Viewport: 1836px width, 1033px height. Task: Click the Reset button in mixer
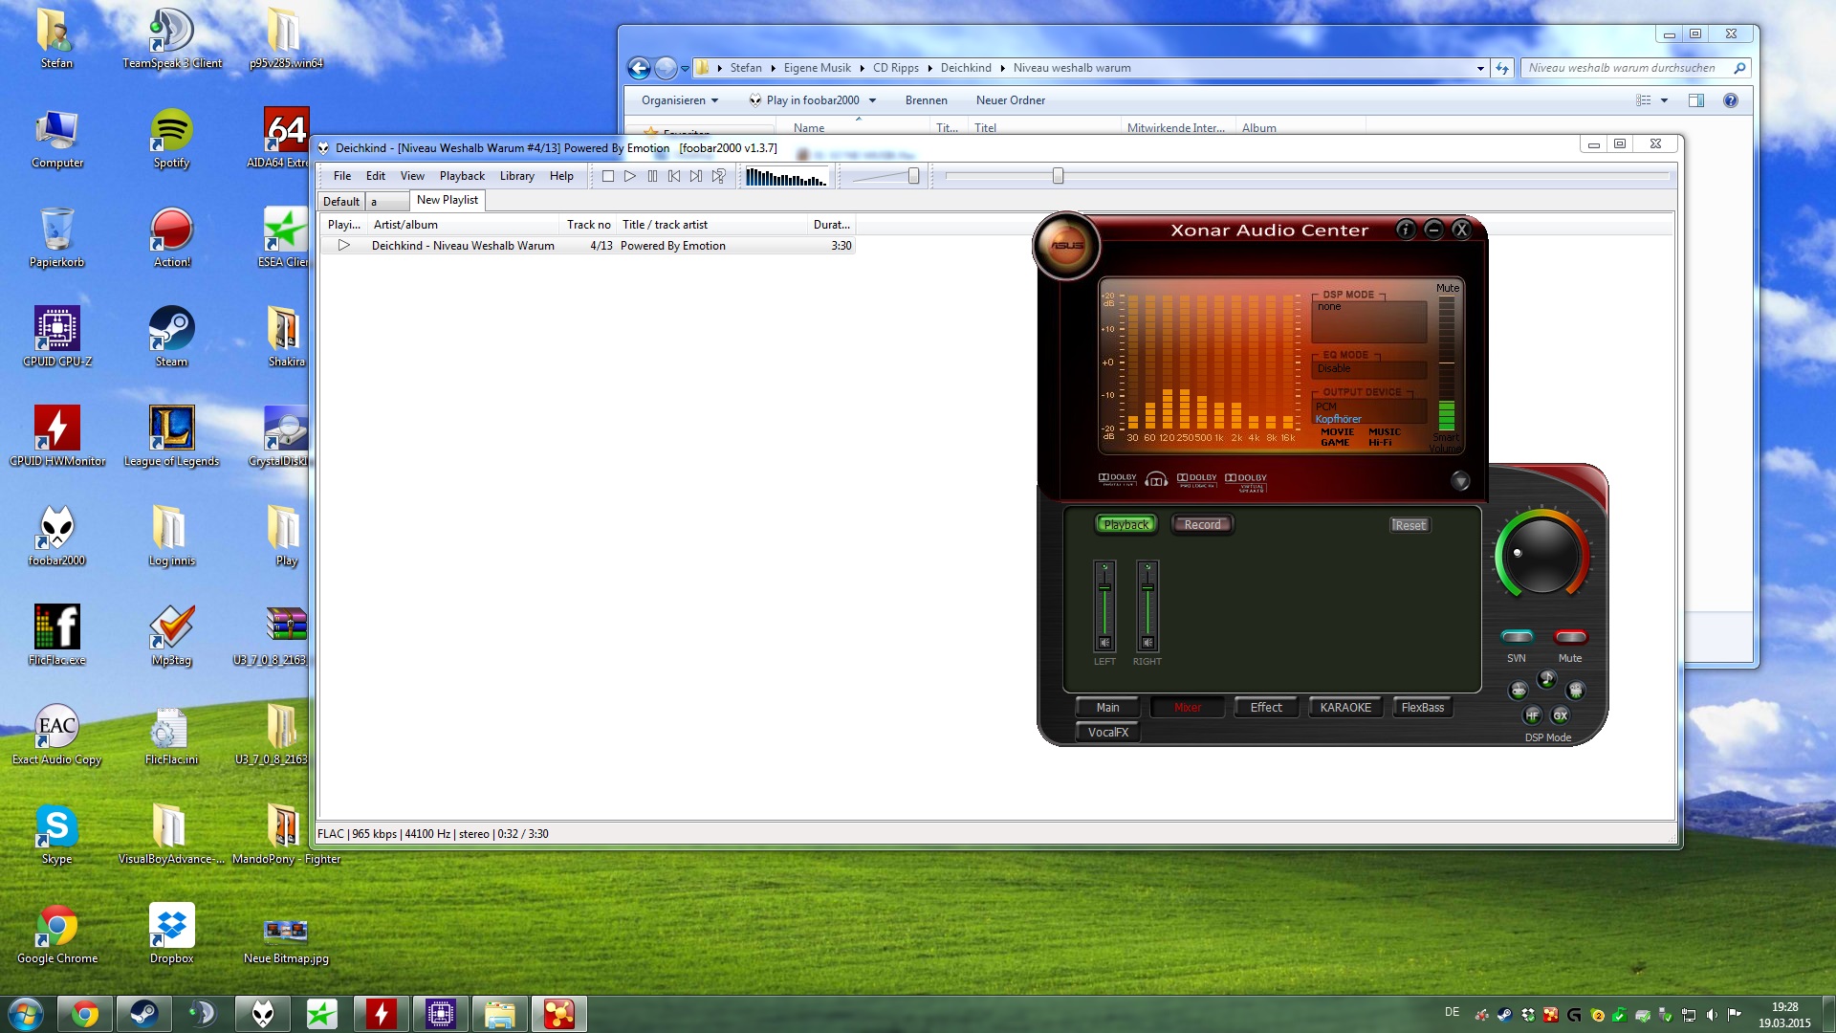[1410, 525]
